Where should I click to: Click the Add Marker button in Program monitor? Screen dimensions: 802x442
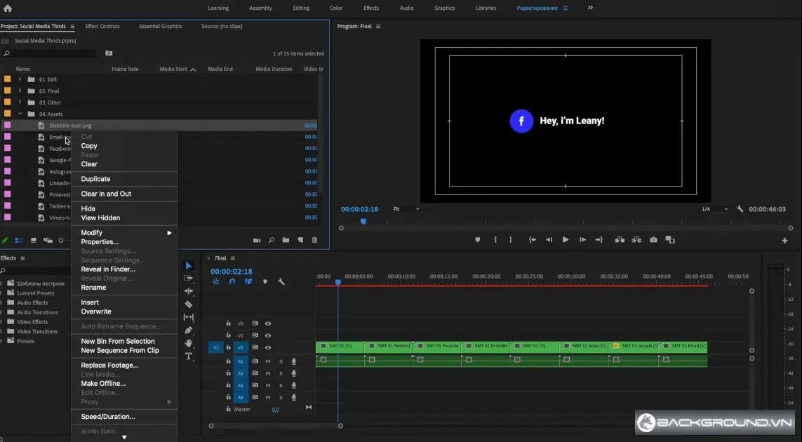477,239
